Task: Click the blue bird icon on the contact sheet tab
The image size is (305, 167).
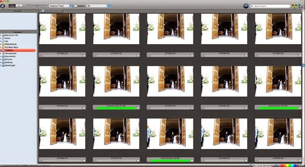Action: [43, 11]
